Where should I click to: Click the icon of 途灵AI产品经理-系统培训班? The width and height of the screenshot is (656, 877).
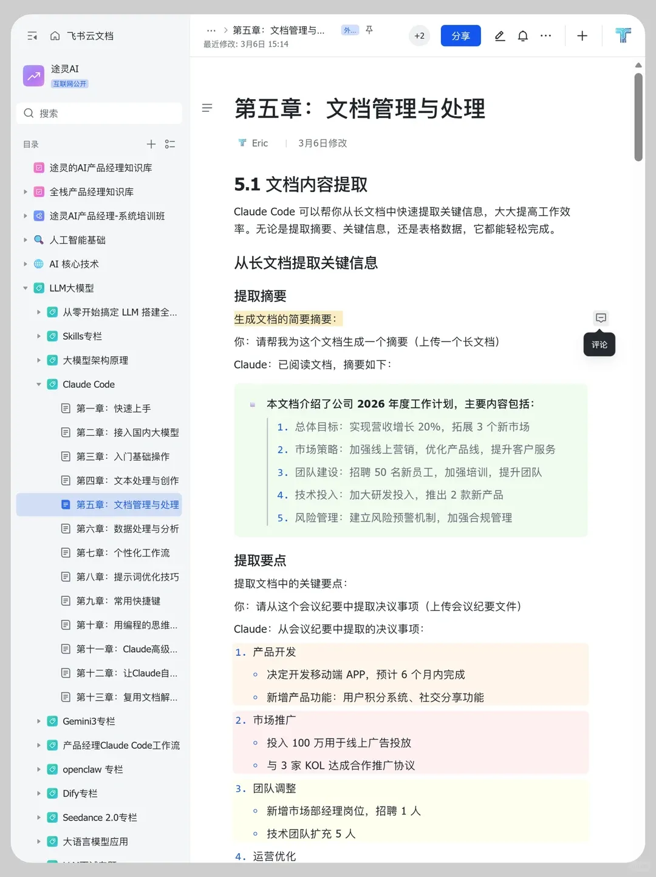pyautogui.click(x=39, y=216)
